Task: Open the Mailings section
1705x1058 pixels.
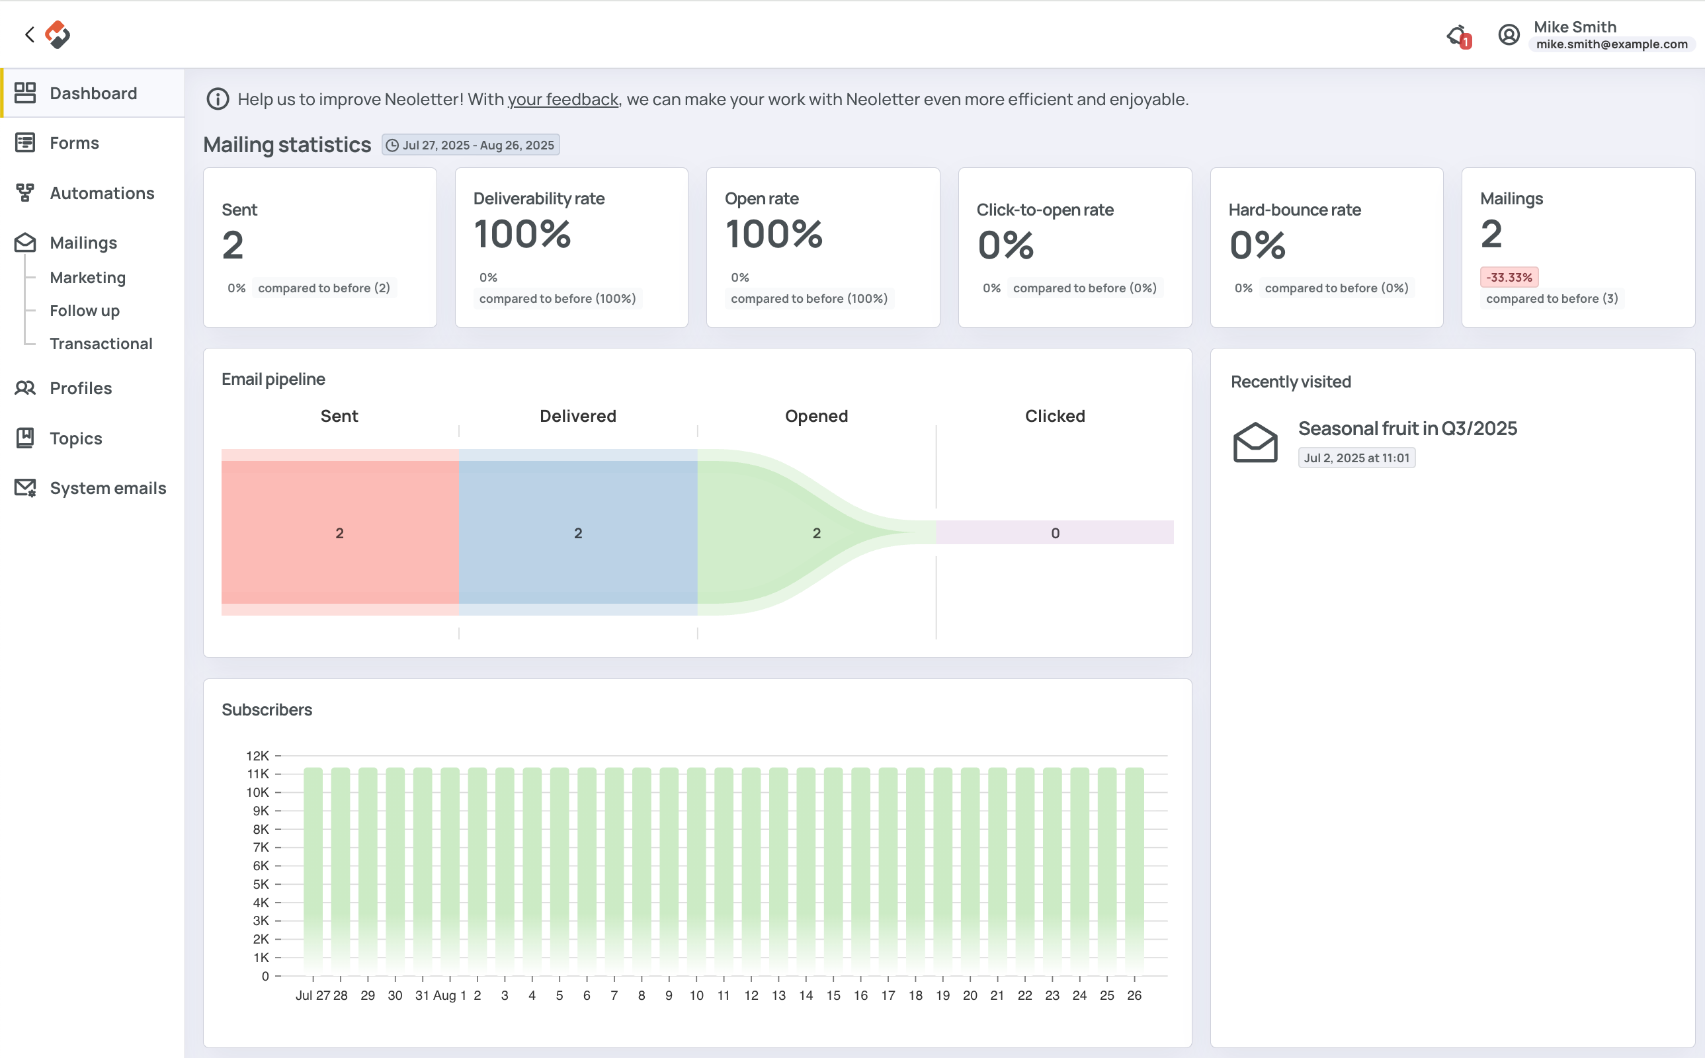Action: tap(93, 242)
